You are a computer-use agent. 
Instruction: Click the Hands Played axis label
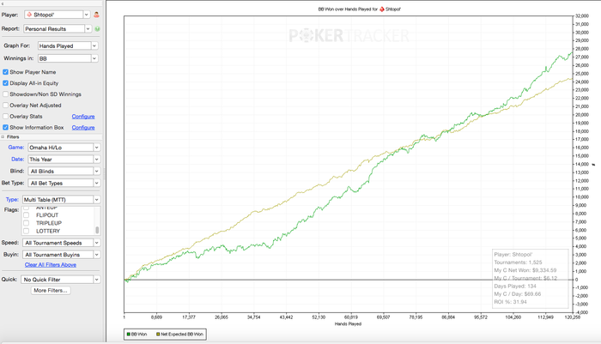tap(348, 324)
